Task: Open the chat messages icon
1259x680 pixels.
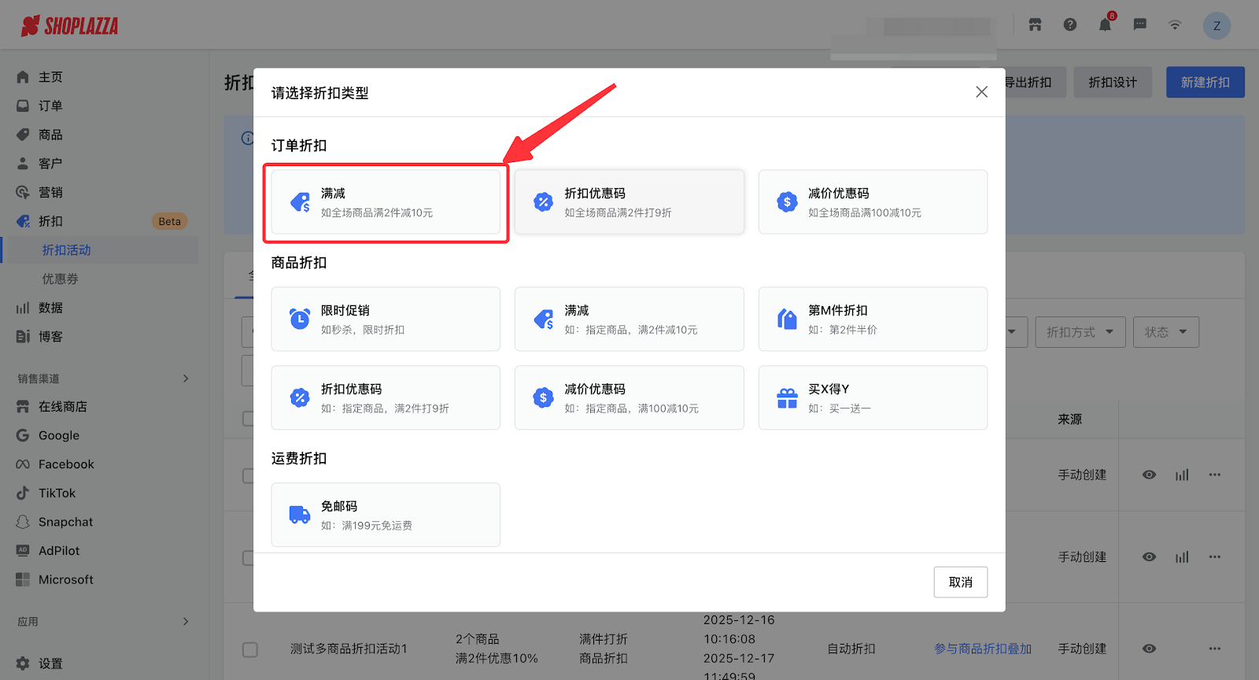Action: [x=1139, y=25]
